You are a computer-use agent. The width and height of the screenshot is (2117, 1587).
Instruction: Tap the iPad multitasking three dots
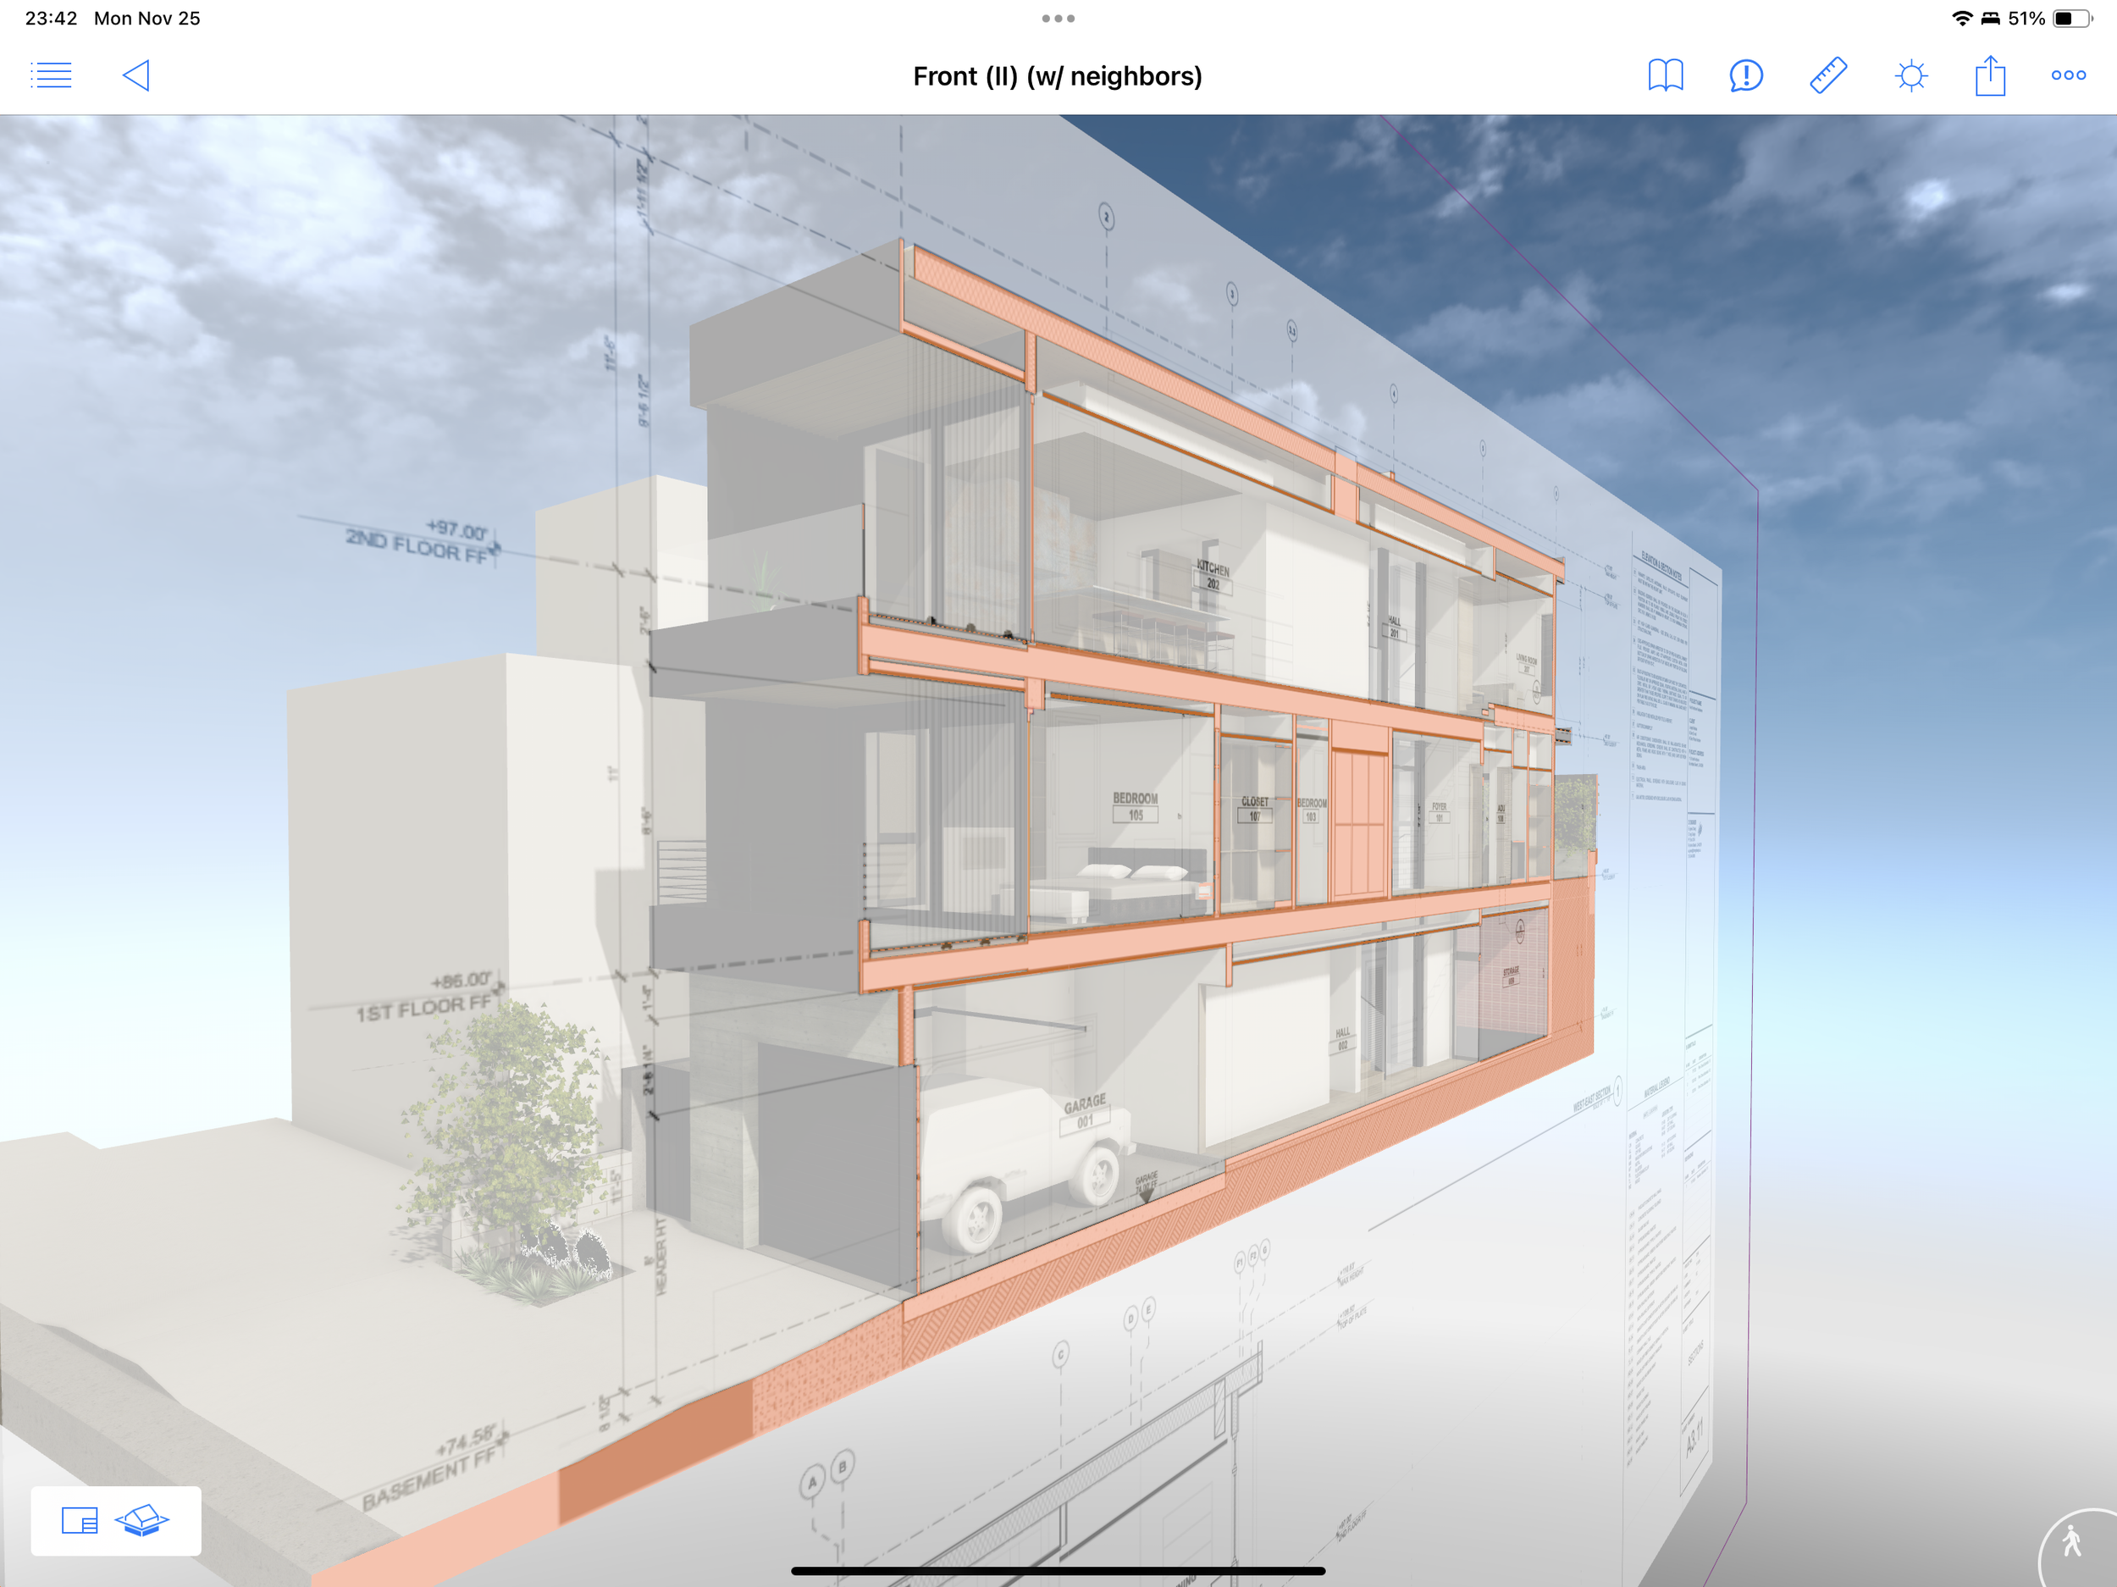click(1058, 18)
